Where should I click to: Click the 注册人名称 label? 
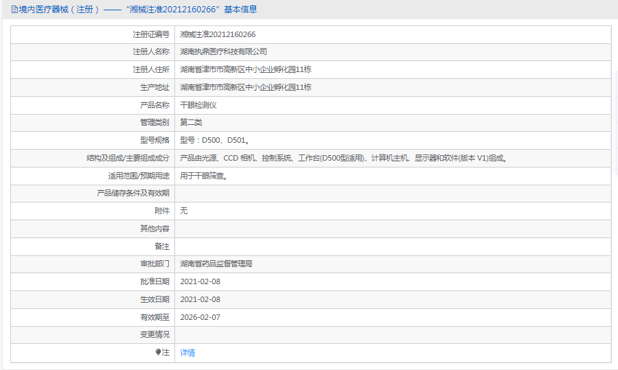(x=151, y=51)
